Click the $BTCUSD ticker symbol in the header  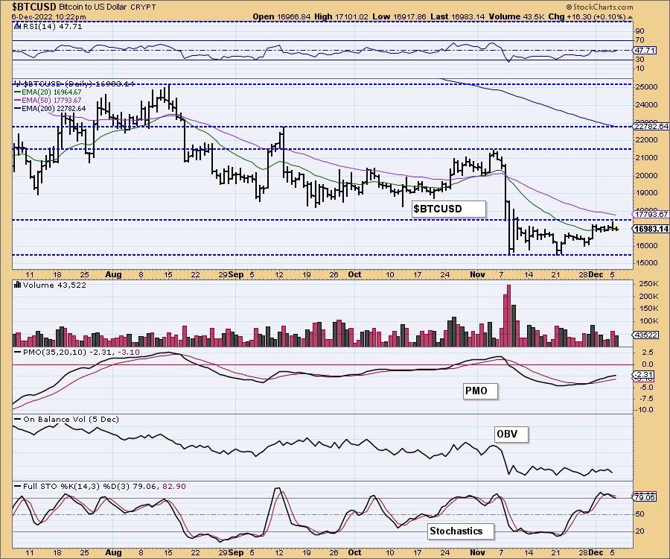(x=33, y=7)
